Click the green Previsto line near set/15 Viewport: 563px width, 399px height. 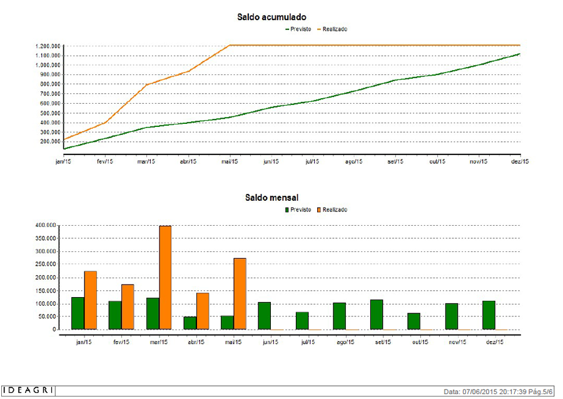(395, 81)
